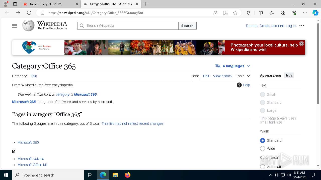This screenshot has width=321, height=180.
Task: Open the browser Extensions puzzle icon
Action: coord(249,13)
